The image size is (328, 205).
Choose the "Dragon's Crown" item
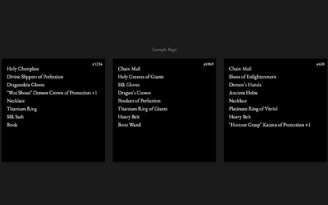click(134, 93)
